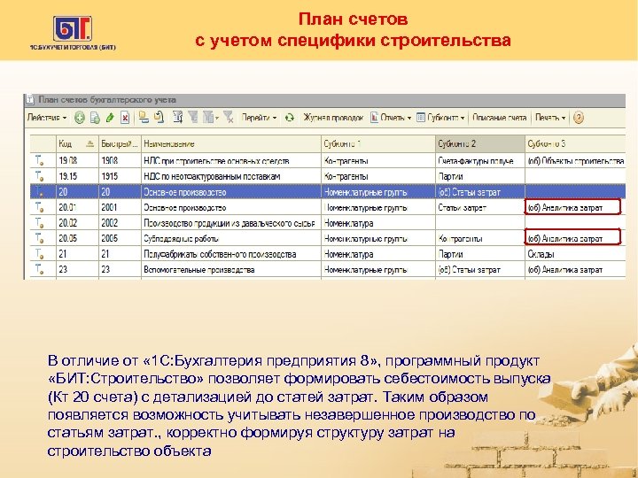
Task: Click (об) Объекты строительства cell
Action: [575, 161]
